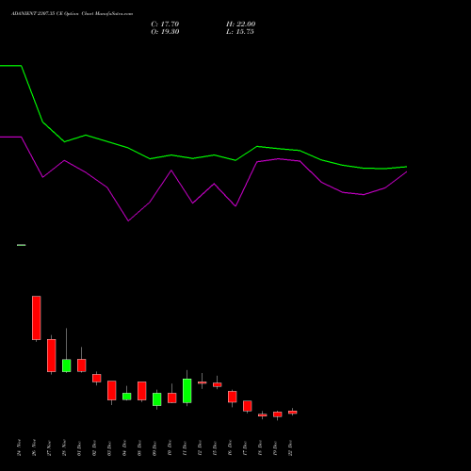This screenshot has height=471, width=471.
Task: Click the tall red candlestick above 26 Nov
Action: click(x=37, y=317)
